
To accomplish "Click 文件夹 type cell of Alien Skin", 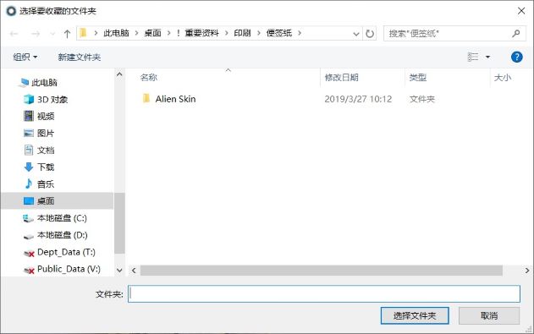I will (x=422, y=99).
